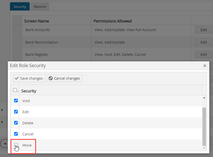Uncheck the Edit permission checkbox
The width and height of the screenshot is (213, 157).
16,112
